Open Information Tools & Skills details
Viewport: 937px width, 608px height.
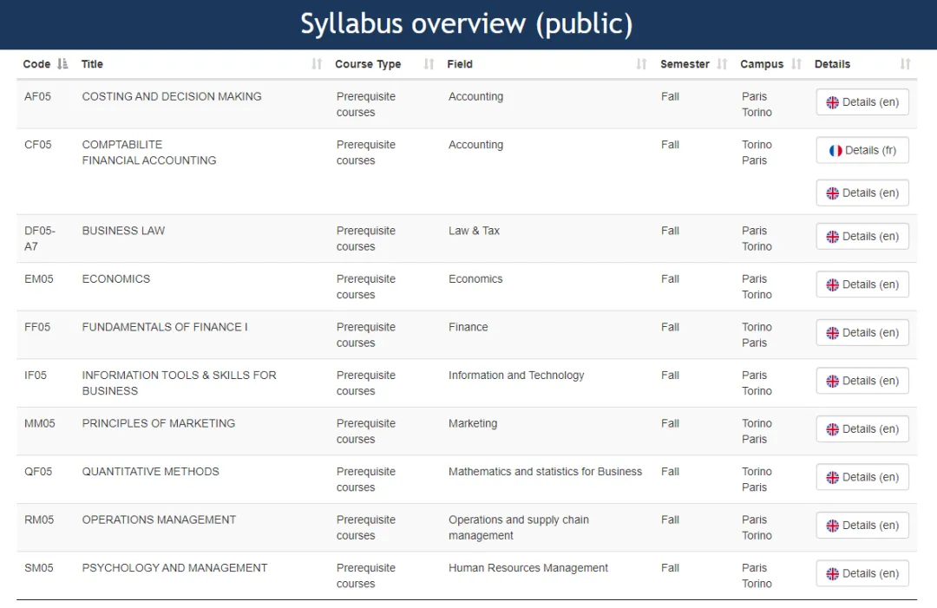pos(862,381)
